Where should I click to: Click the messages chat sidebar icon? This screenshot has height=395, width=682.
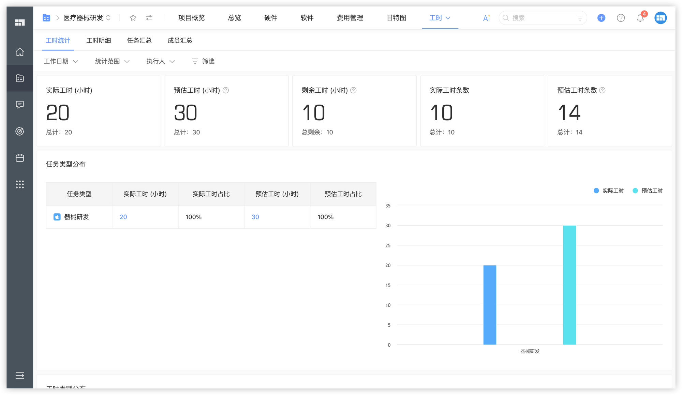[x=20, y=105]
